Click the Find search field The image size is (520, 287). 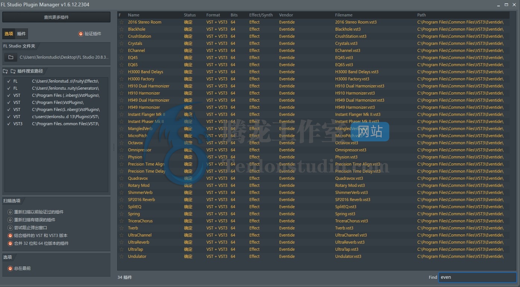pos(477,277)
